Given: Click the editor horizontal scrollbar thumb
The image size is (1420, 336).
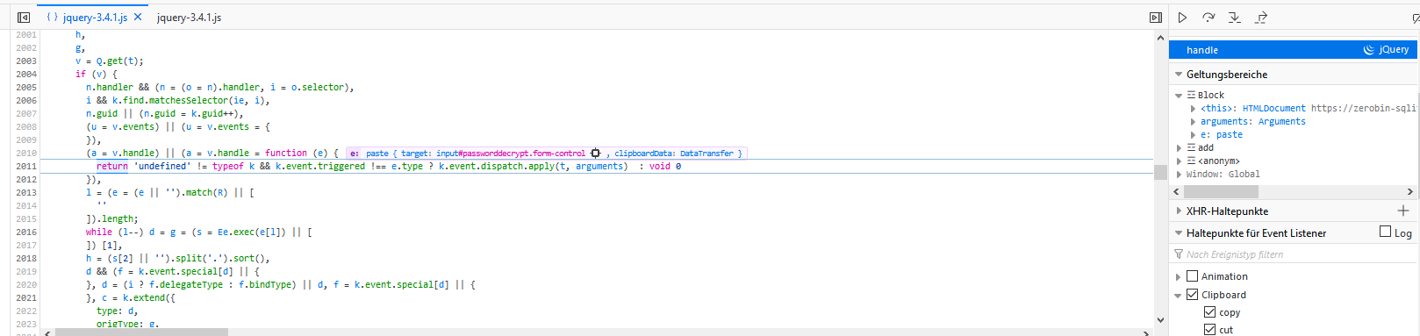Looking at the screenshot, I should pyautogui.click(x=141, y=332).
